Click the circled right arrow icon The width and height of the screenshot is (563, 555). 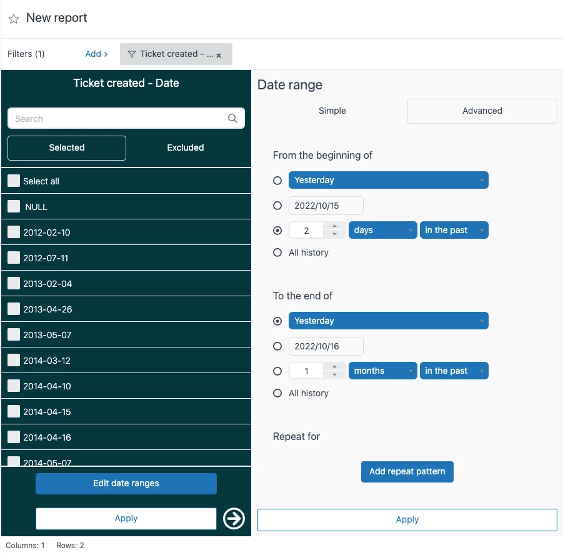click(234, 518)
